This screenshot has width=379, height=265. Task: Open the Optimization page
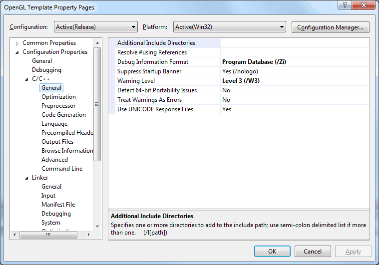58,97
